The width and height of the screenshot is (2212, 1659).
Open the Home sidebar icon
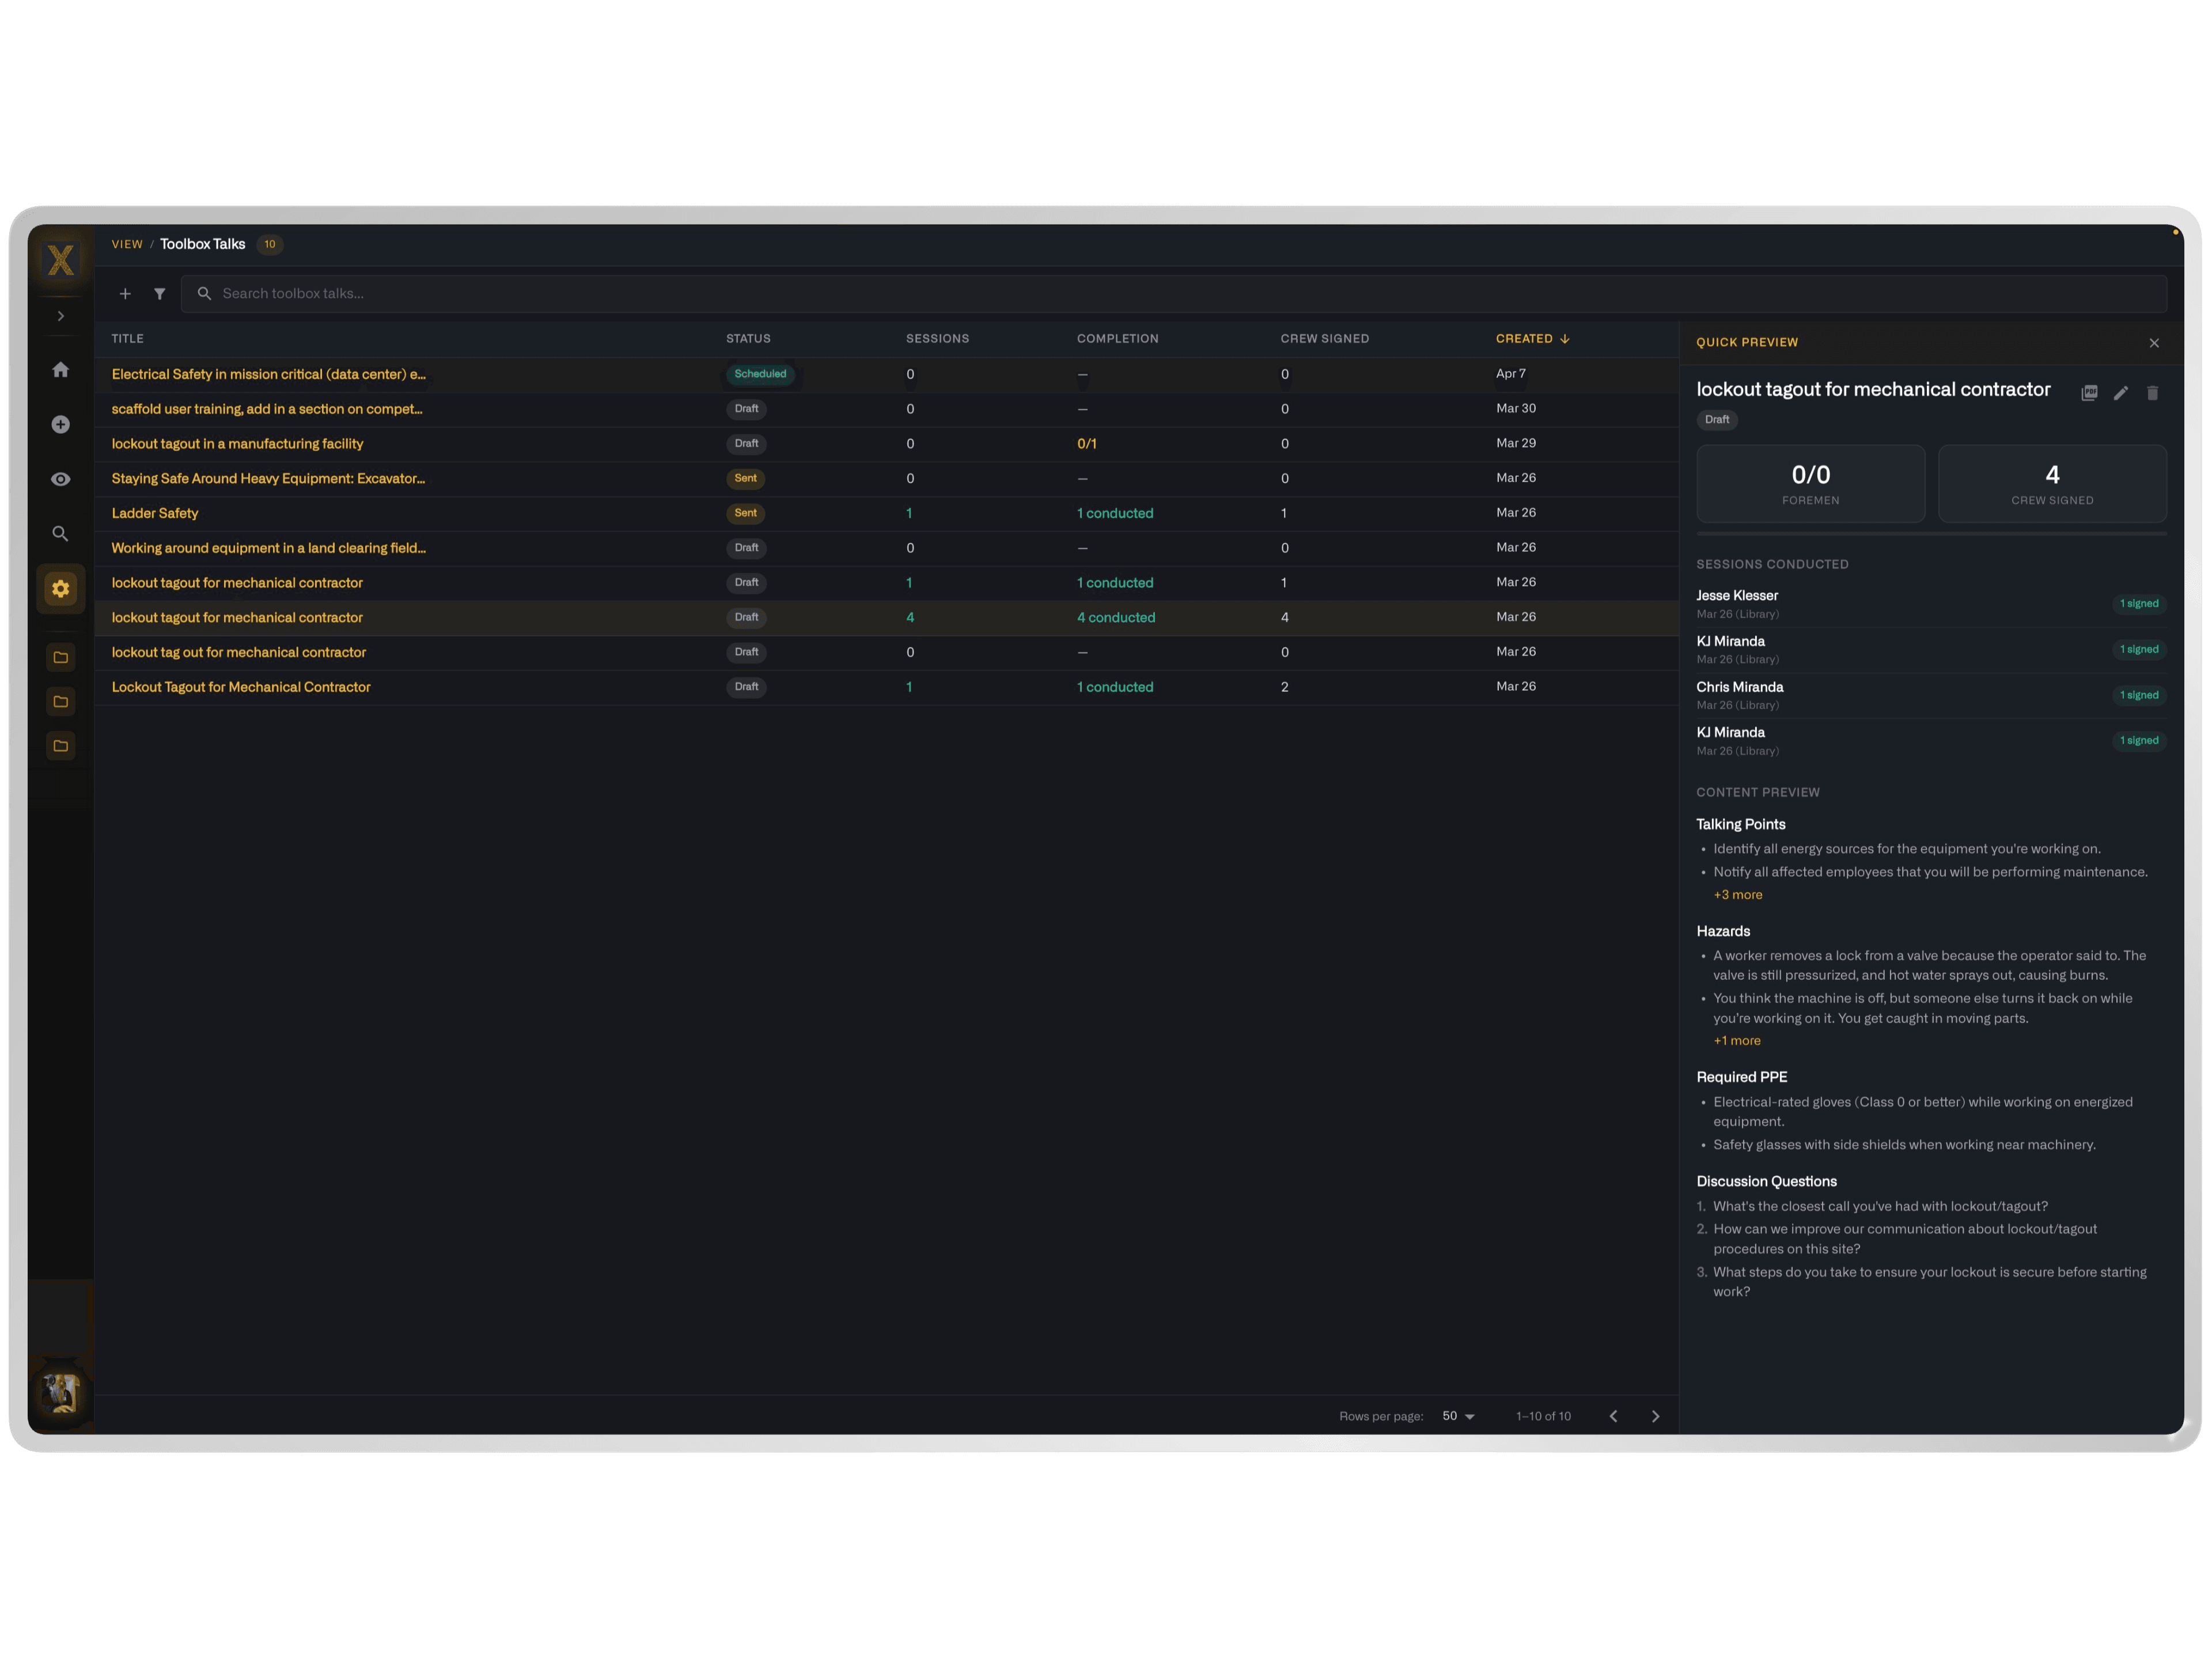61,370
